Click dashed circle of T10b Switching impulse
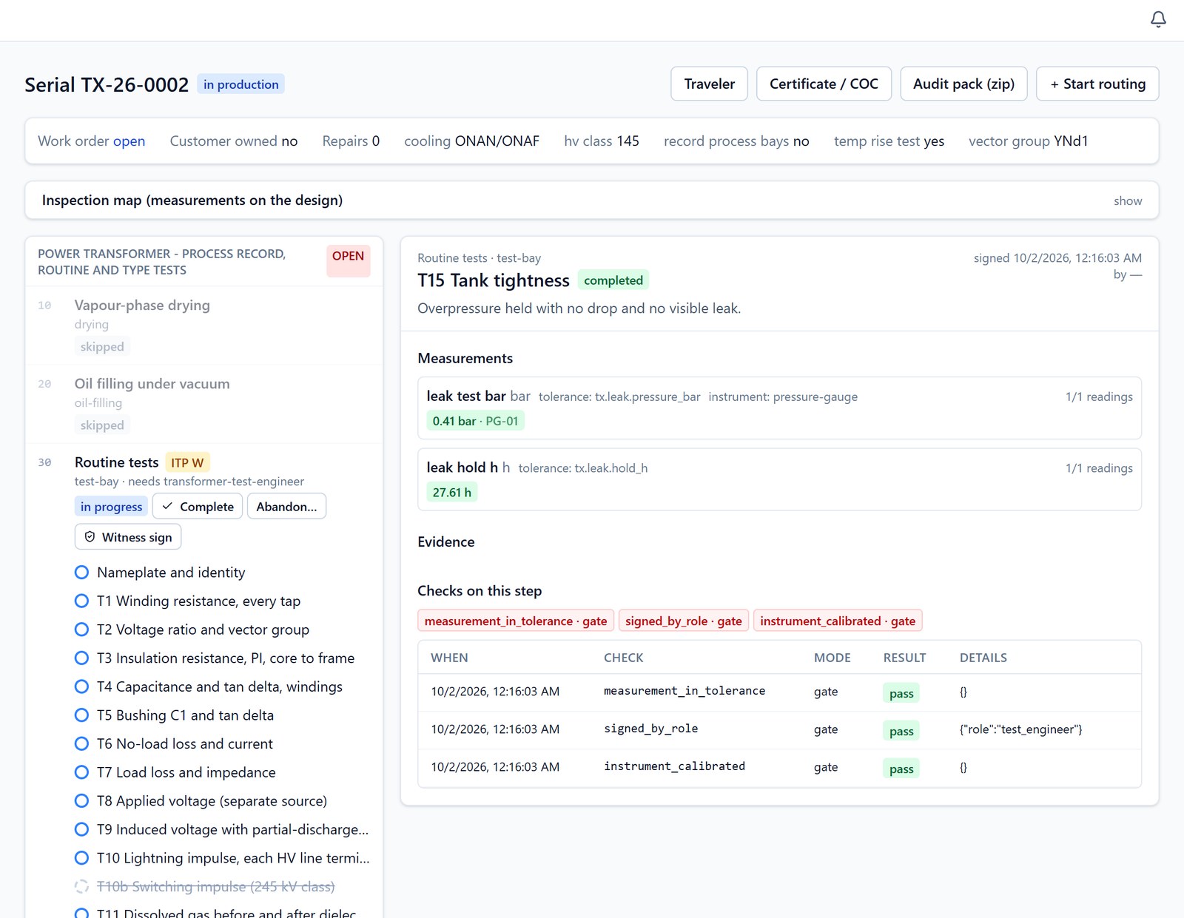Screen dimensions: 1184x918 [x=81, y=886]
